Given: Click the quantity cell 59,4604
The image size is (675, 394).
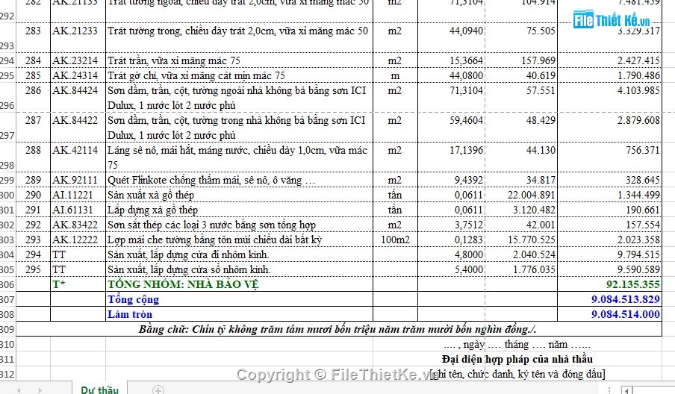Looking at the screenshot, I should pos(451,128).
